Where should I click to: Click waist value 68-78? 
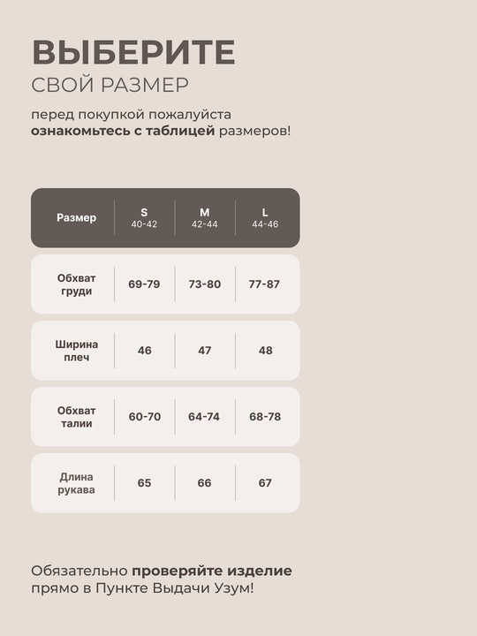pos(265,417)
